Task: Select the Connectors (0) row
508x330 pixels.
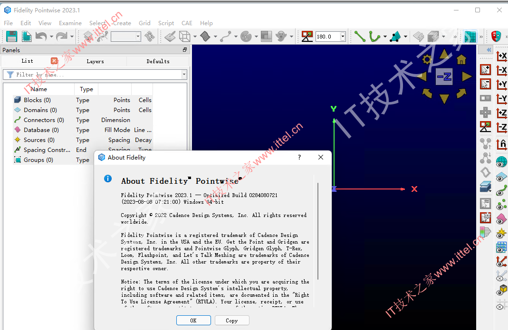Action: point(83,120)
